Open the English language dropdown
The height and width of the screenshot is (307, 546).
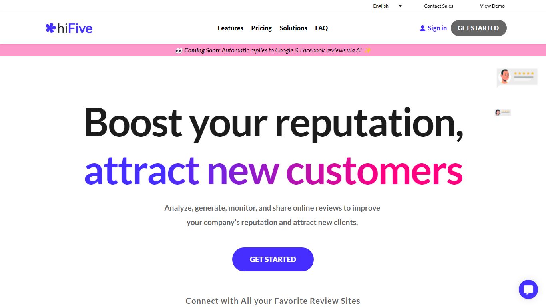pyautogui.click(x=381, y=6)
